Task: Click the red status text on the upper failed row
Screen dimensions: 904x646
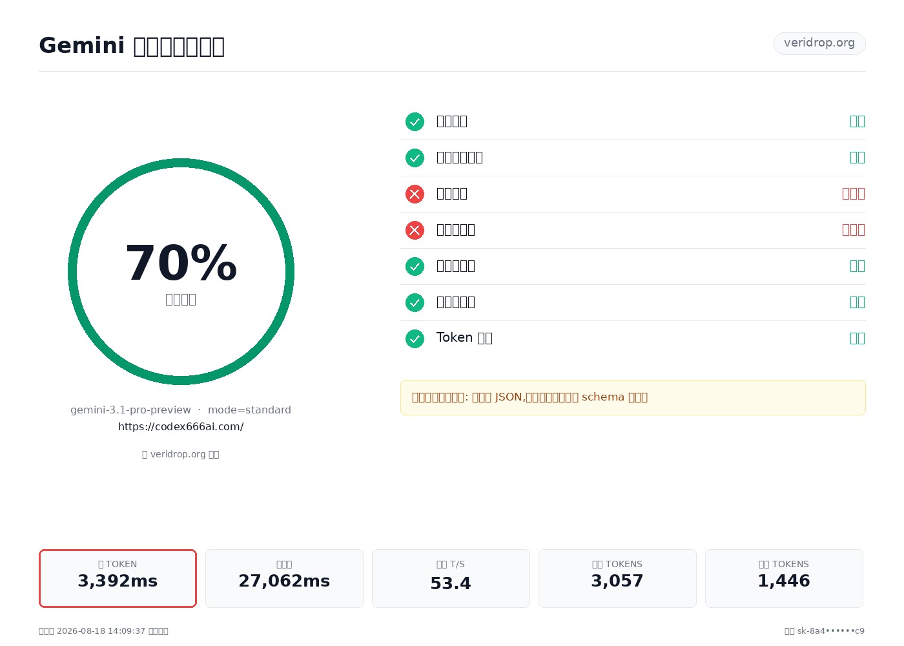Action: (x=853, y=193)
